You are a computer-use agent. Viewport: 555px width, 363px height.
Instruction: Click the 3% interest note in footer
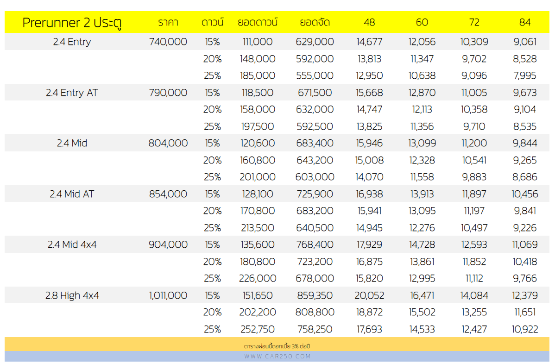(x=277, y=346)
